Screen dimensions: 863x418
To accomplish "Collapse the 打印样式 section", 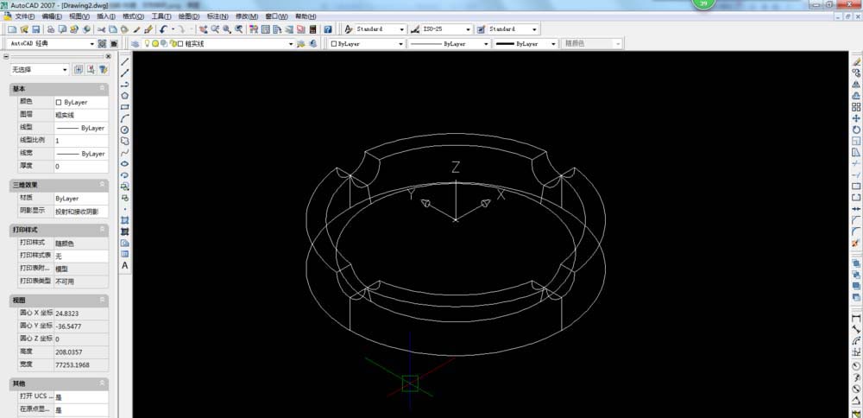I will (x=103, y=229).
